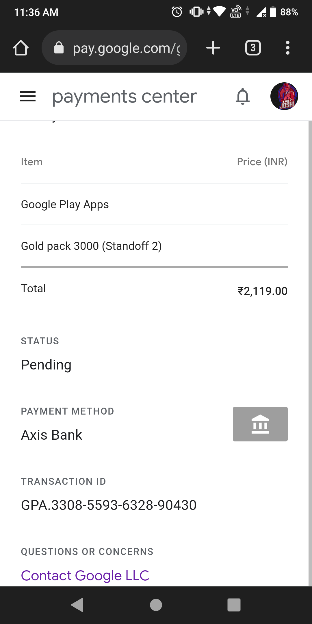Select the transaction ID text
312x624 pixels.
(x=109, y=505)
